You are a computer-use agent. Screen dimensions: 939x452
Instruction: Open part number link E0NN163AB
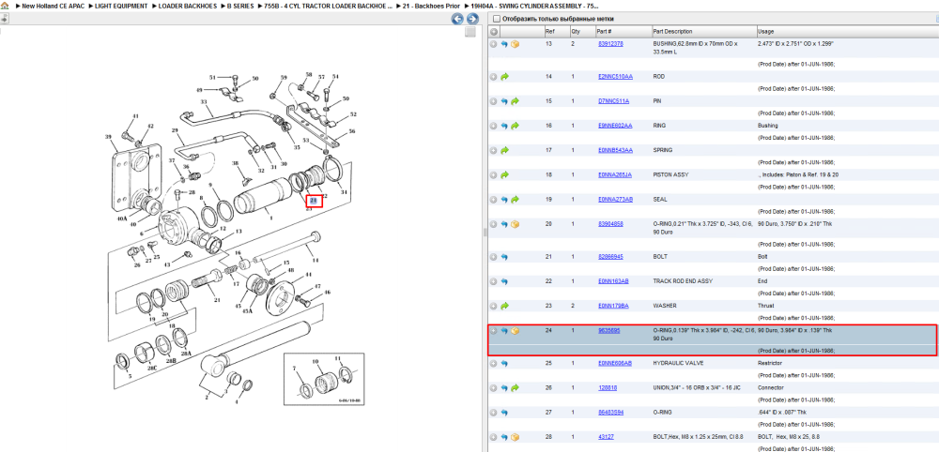(613, 281)
